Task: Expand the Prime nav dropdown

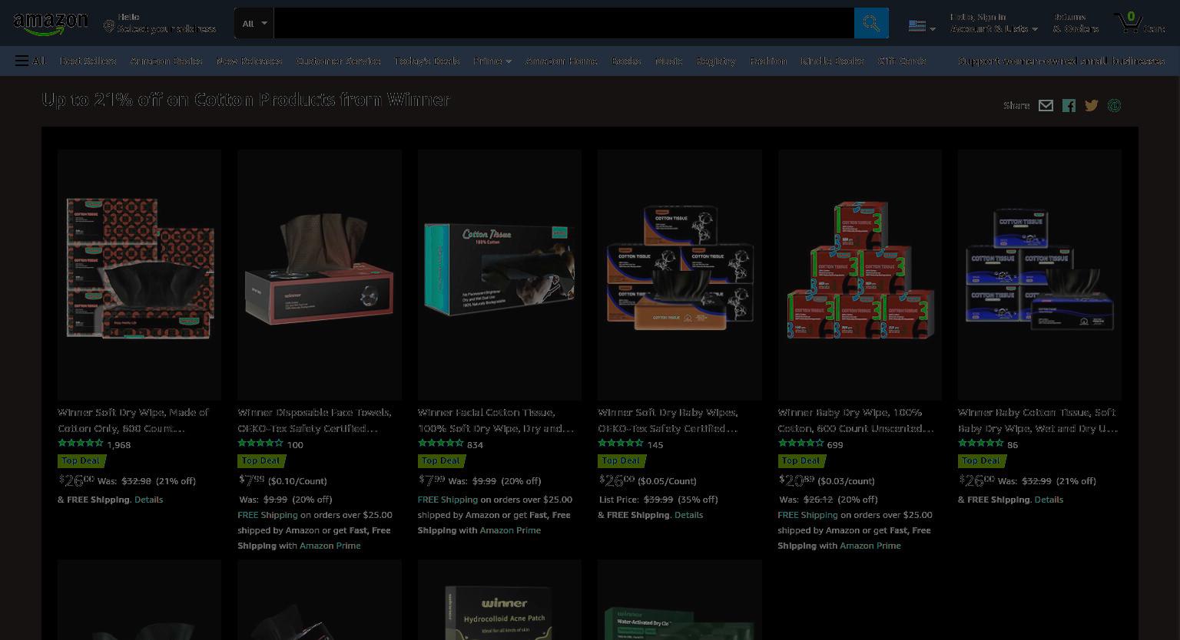Action: (x=492, y=61)
